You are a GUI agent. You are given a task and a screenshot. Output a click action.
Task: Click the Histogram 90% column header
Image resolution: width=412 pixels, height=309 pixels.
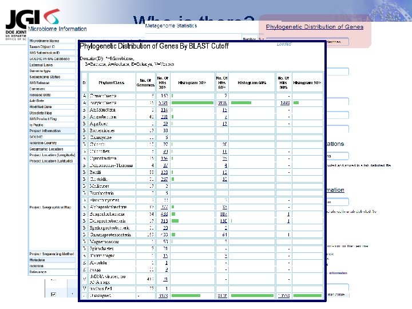tap(307, 83)
